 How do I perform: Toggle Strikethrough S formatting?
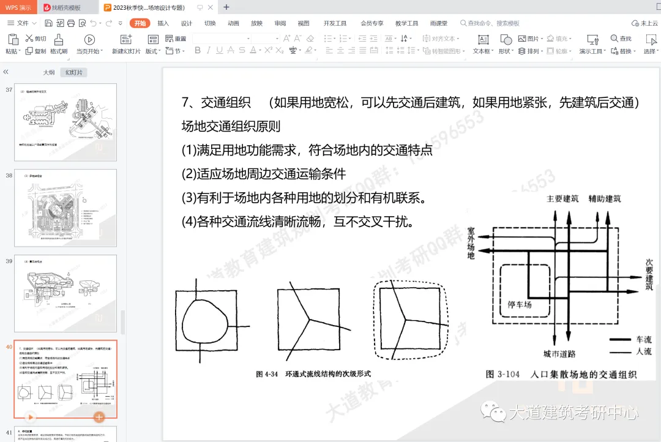pyautogui.click(x=242, y=50)
